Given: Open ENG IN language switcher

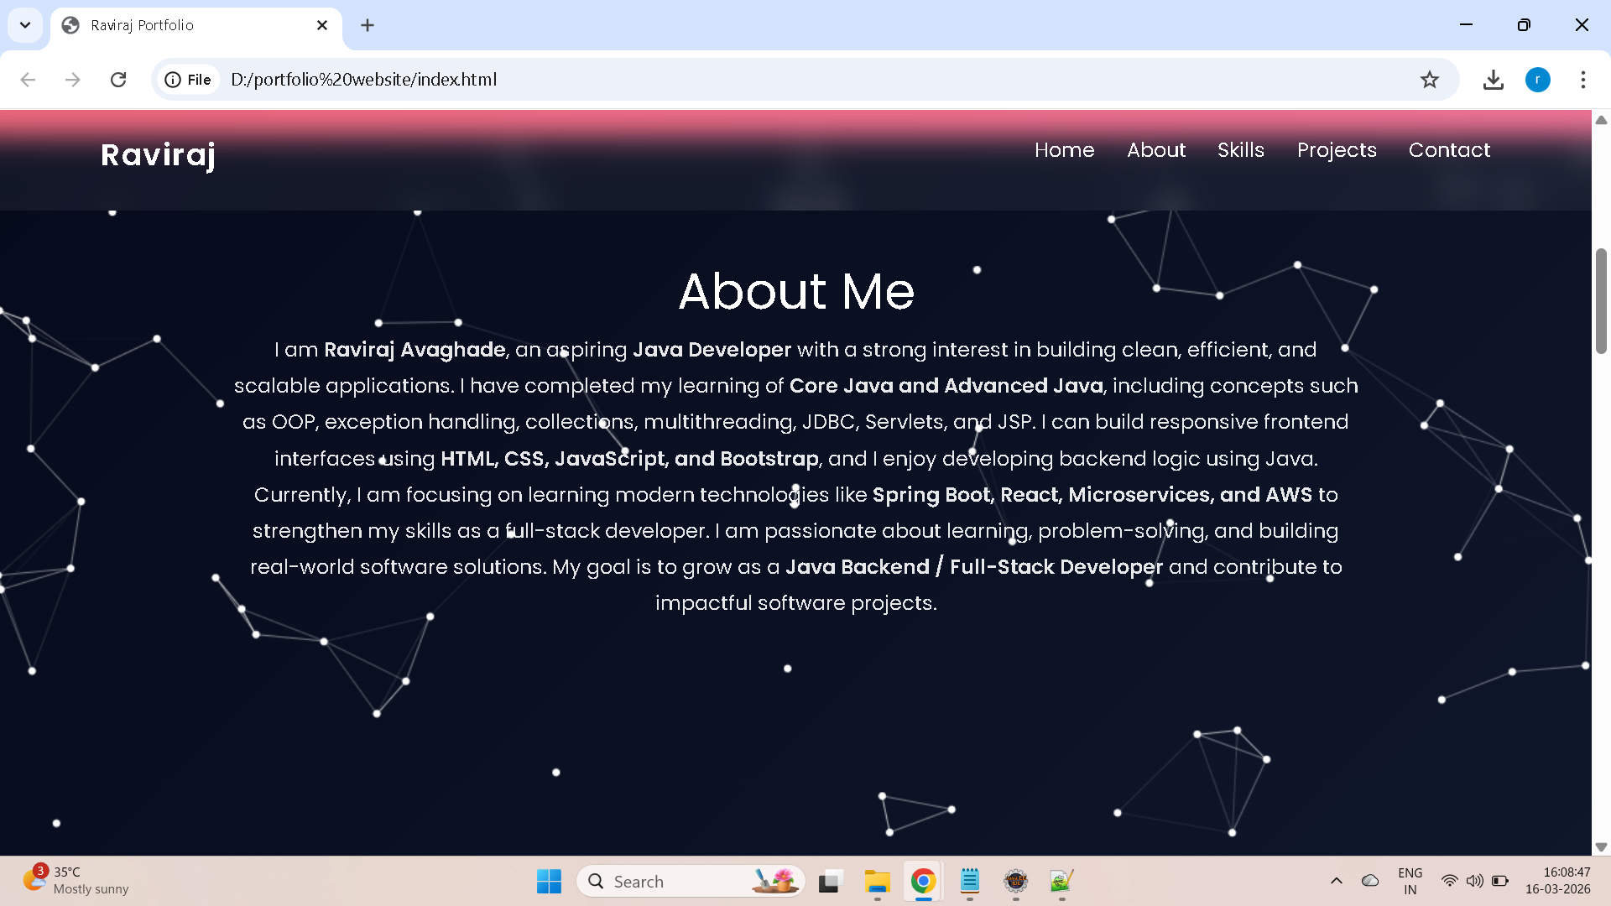Looking at the screenshot, I should pos(1410,881).
